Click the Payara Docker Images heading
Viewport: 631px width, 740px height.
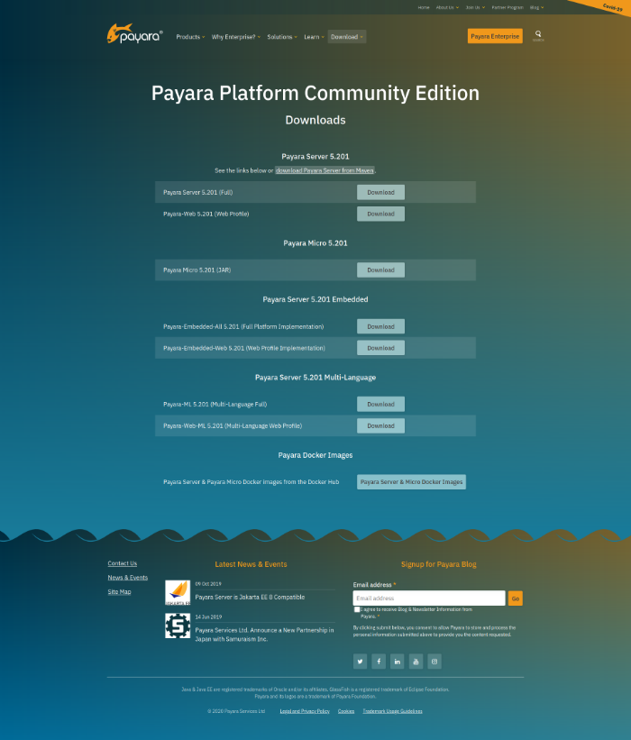pos(315,455)
